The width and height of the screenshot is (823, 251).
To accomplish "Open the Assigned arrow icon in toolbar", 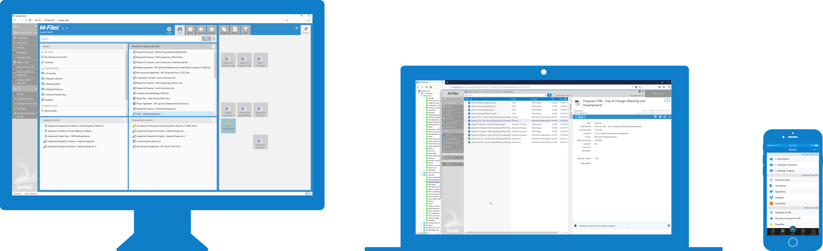I will click(x=201, y=30).
